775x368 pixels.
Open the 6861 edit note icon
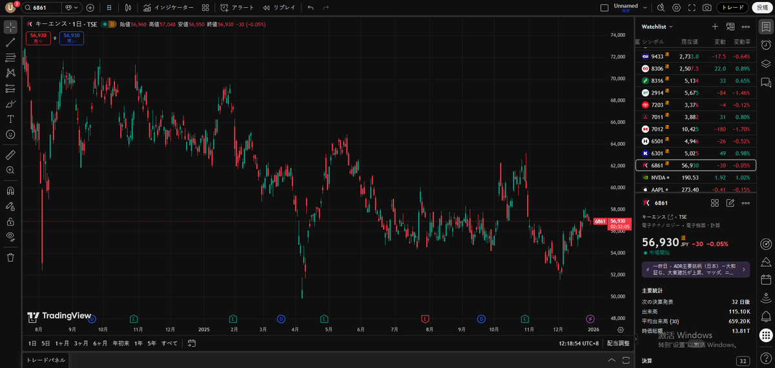(x=730, y=203)
